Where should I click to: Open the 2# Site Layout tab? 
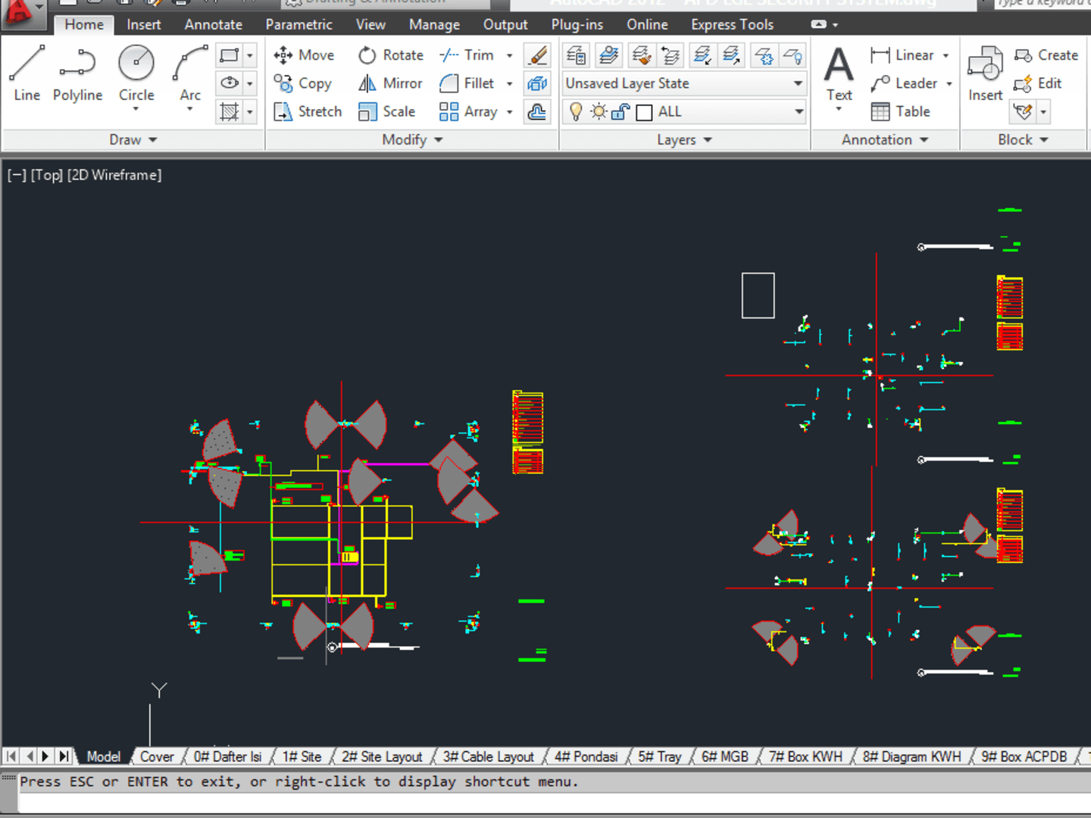click(x=382, y=757)
